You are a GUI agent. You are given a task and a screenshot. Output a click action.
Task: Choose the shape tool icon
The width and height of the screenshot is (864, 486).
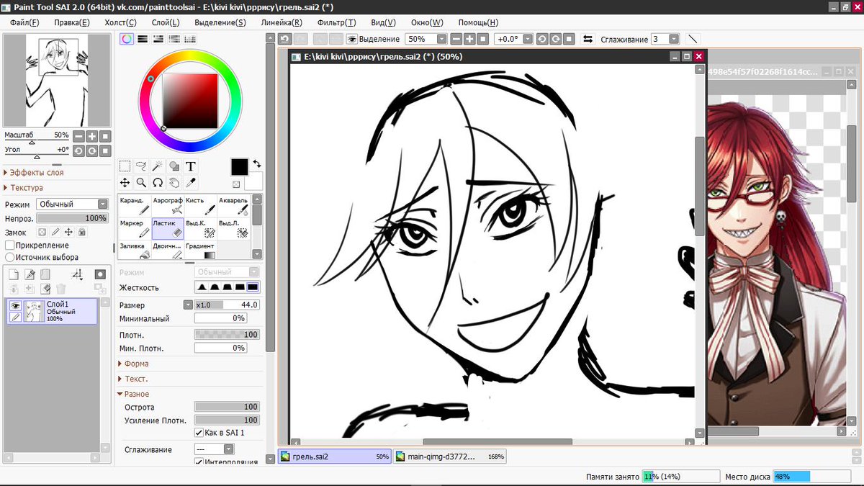coord(174,166)
